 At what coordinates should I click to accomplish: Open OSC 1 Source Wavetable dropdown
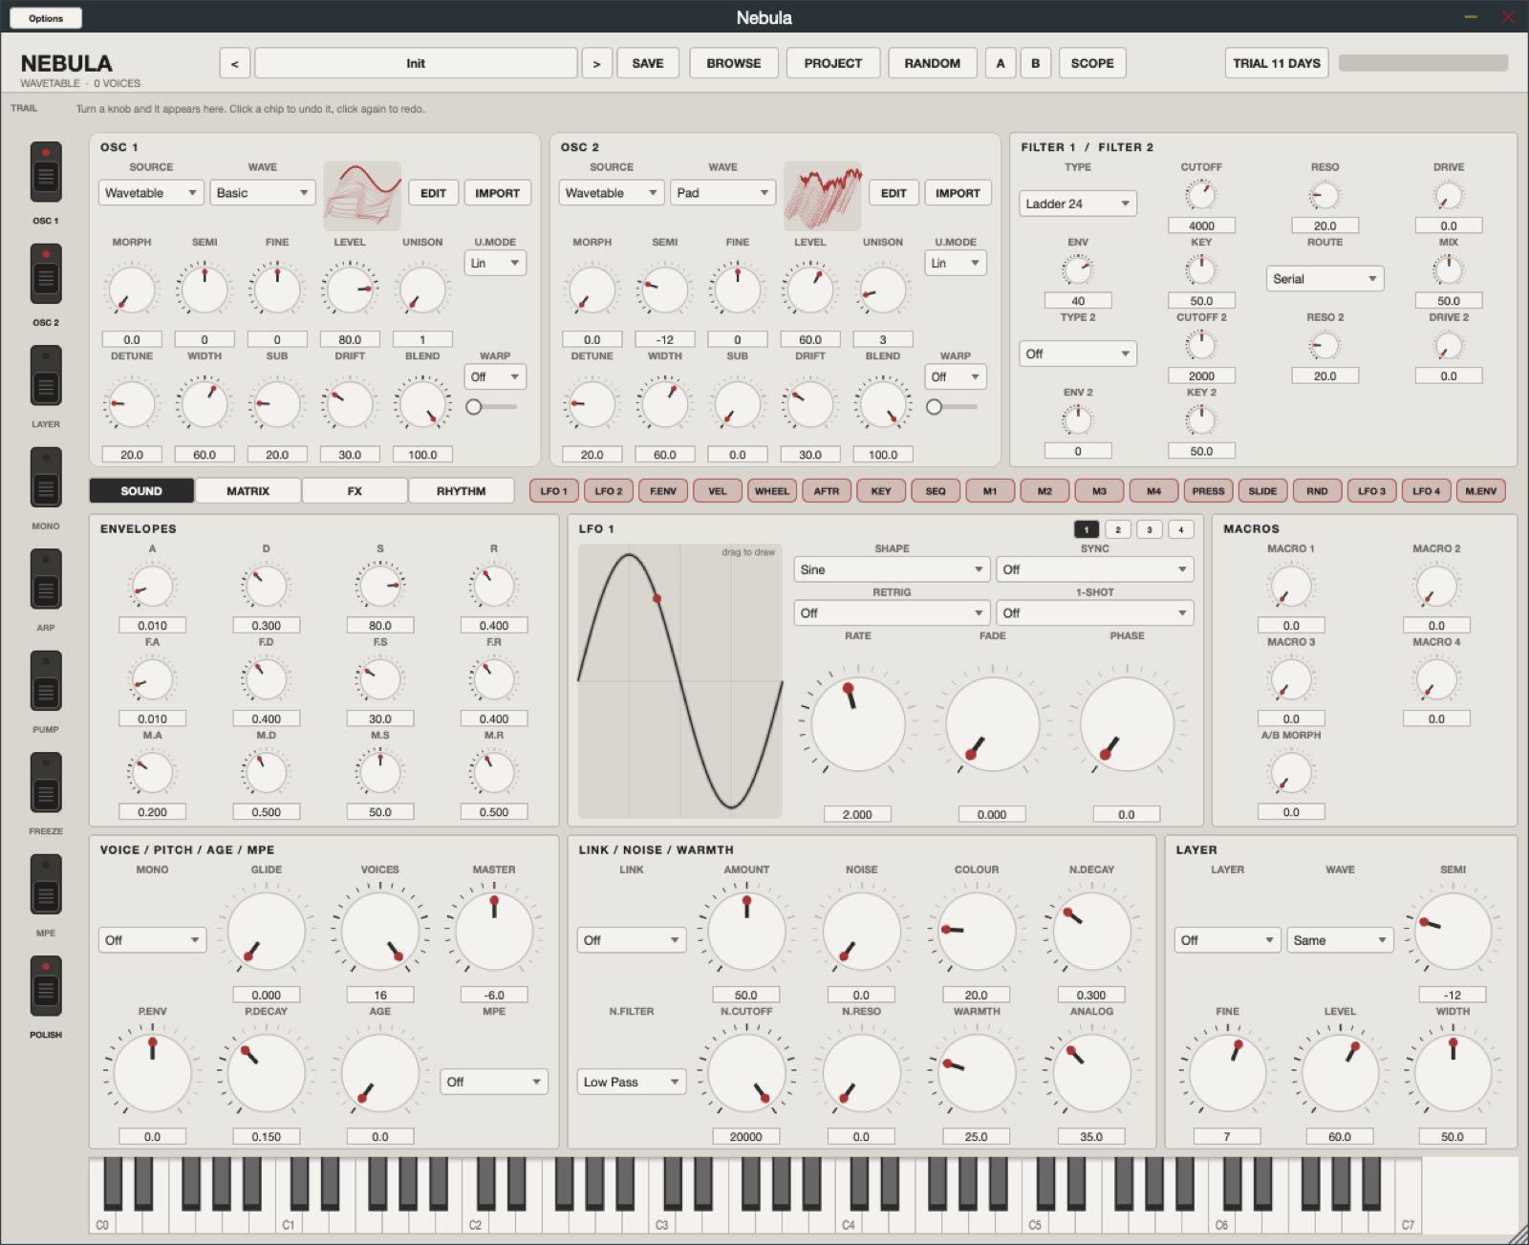click(151, 193)
